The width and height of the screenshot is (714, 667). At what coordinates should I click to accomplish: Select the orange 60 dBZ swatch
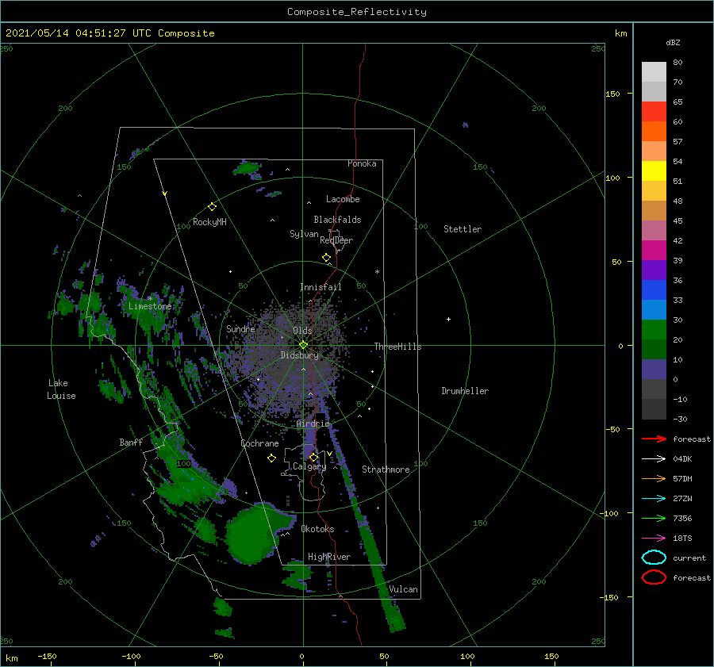(654, 131)
